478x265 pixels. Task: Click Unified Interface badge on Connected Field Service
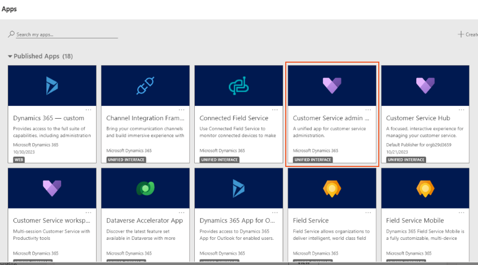point(219,160)
